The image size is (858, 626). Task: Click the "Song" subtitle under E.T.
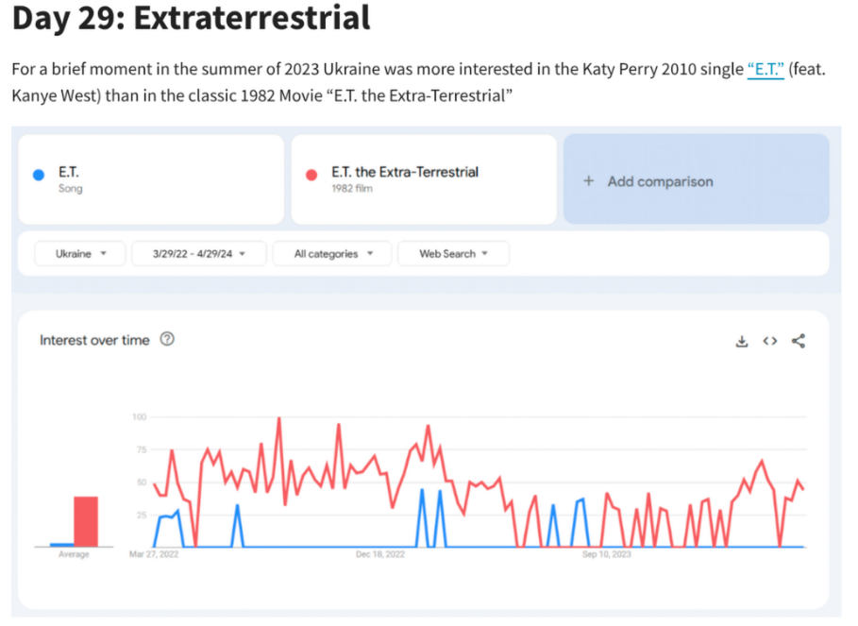click(x=71, y=189)
